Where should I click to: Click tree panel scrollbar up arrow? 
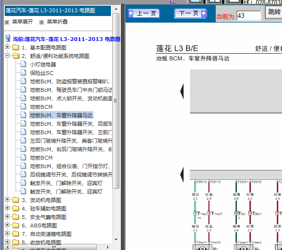[116, 9]
